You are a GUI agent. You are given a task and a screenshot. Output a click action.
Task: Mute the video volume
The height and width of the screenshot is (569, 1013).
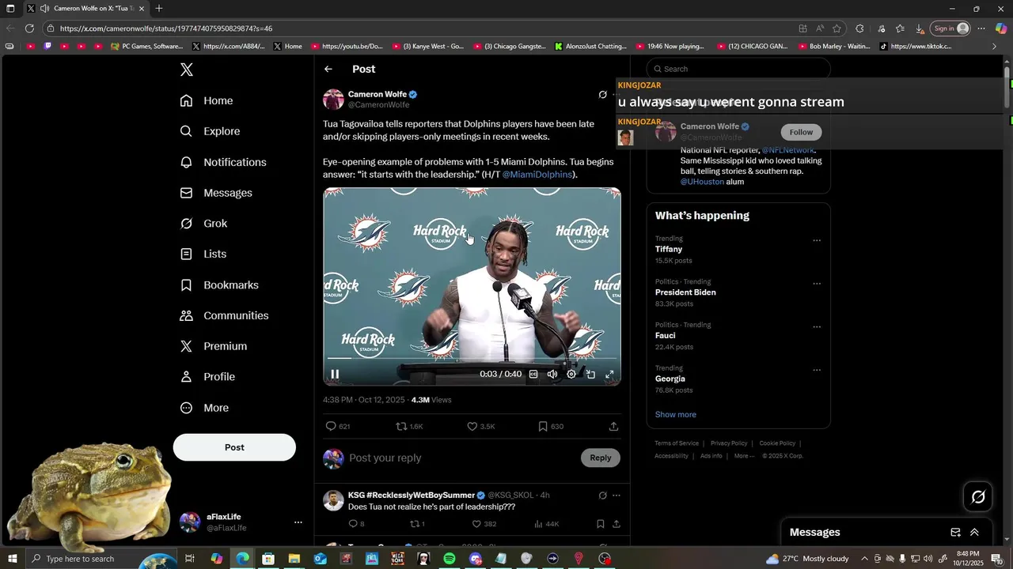(x=552, y=375)
